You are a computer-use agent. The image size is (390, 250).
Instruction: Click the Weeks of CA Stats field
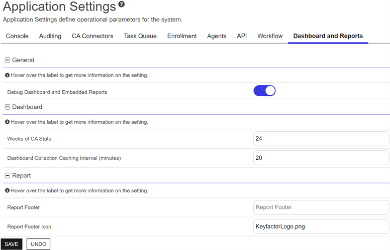tap(321, 139)
